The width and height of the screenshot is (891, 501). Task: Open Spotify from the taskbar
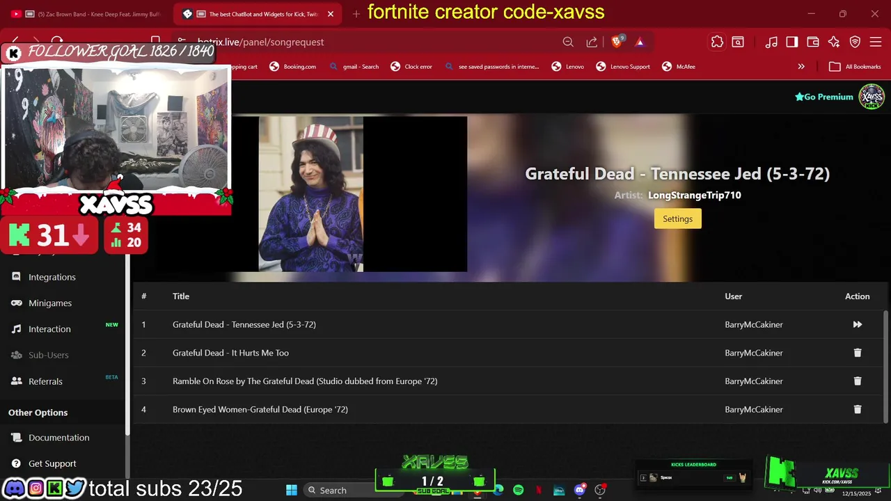(518, 490)
